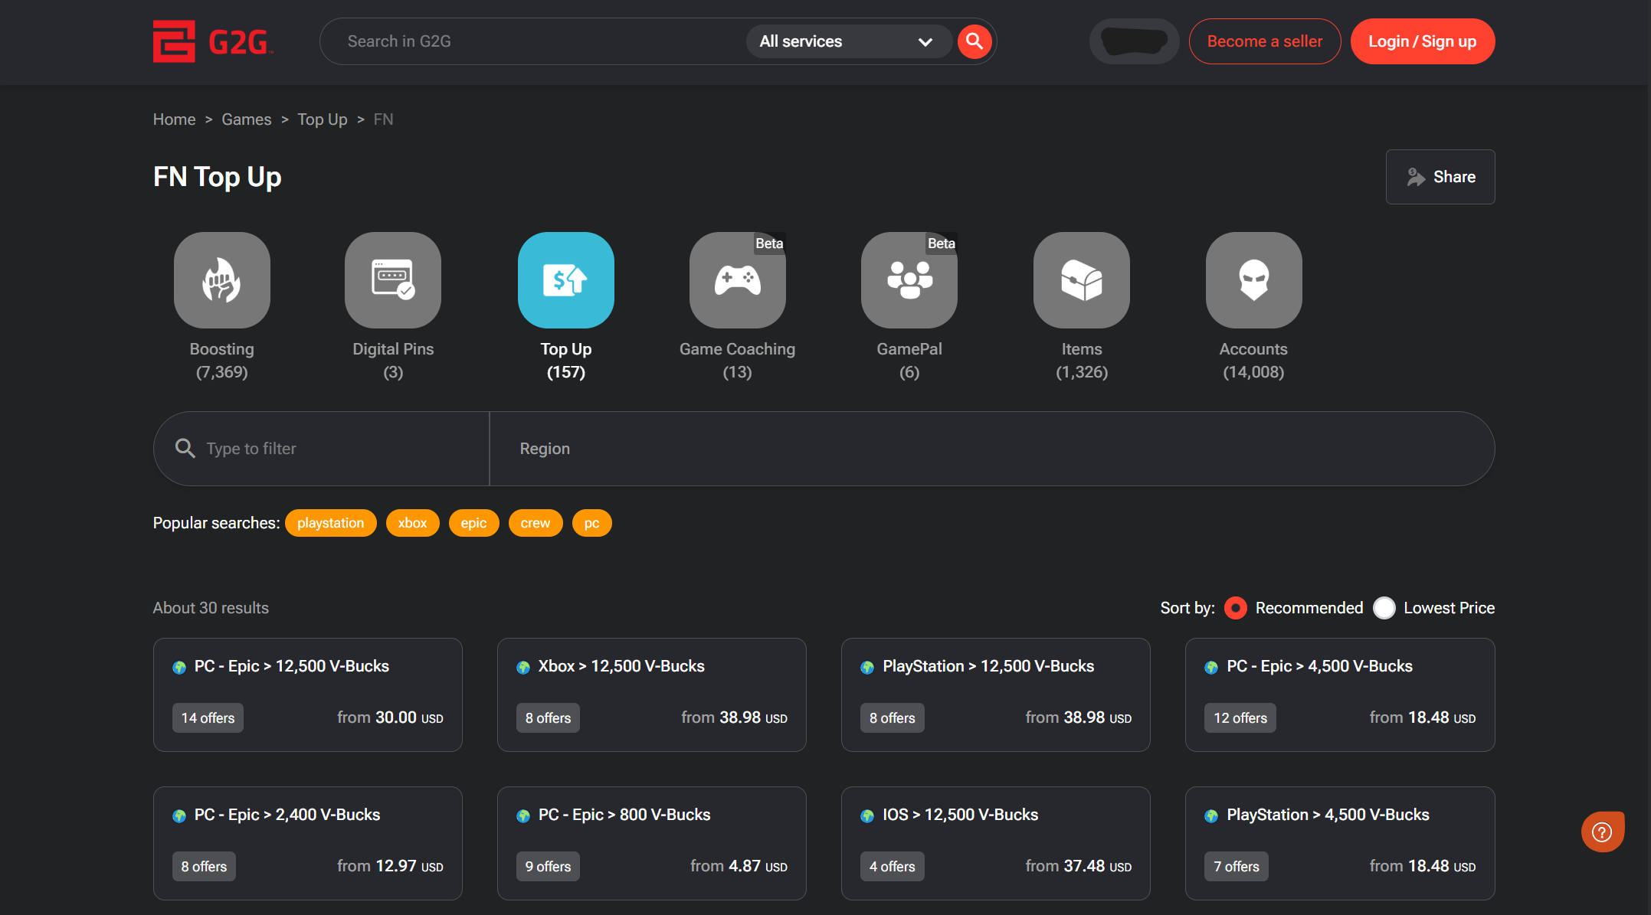Filter by the pc popular search tag
Screen dimensions: 1651x915
tap(591, 523)
